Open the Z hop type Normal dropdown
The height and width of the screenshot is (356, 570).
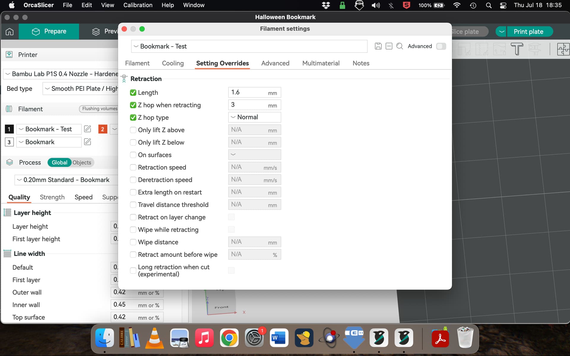coord(254,117)
